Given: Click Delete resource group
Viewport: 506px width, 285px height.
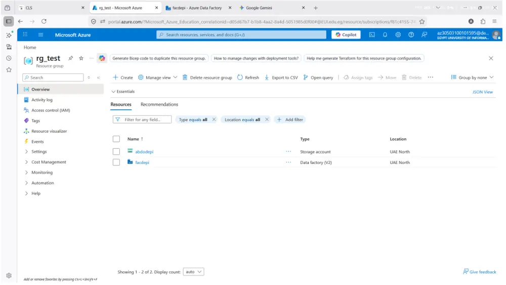Looking at the screenshot, I should 207,77.
